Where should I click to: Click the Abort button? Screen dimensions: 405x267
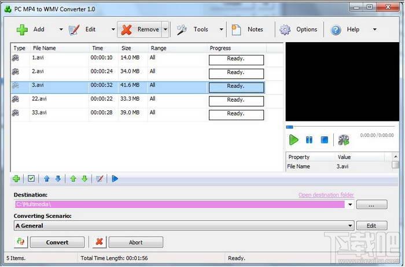coord(135,242)
